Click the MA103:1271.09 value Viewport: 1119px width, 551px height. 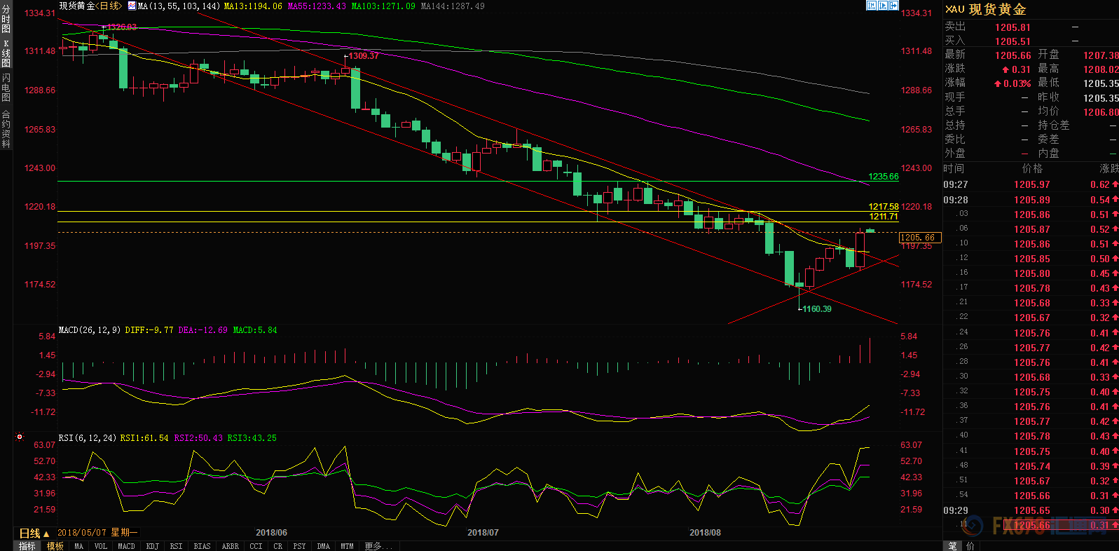coord(383,6)
